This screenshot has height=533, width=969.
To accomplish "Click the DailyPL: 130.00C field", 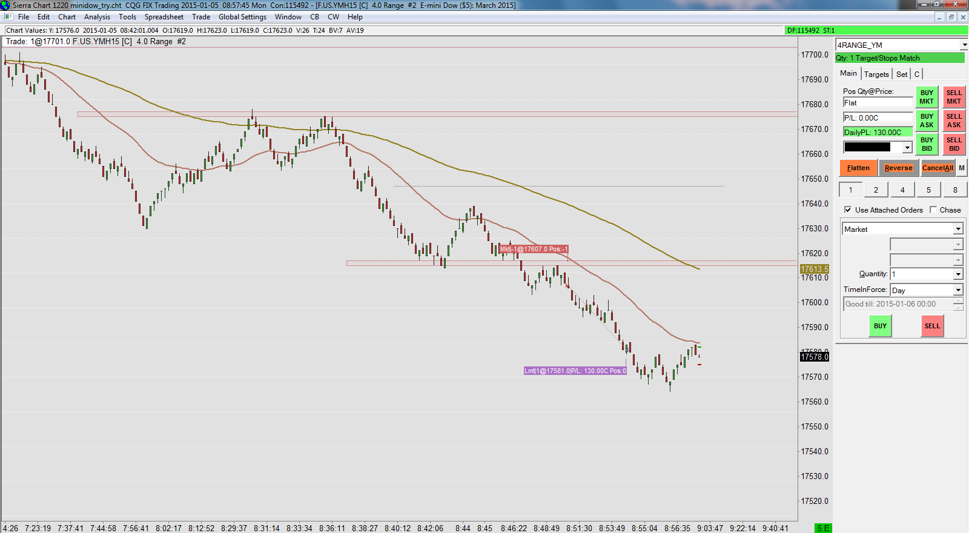I will pyautogui.click(x=878, y=132).
